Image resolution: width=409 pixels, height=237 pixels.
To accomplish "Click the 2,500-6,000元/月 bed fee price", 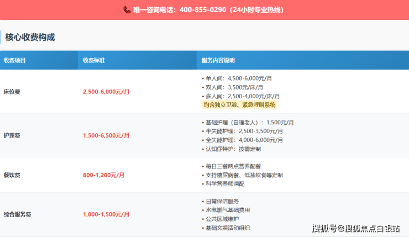I will coord(106,92).
